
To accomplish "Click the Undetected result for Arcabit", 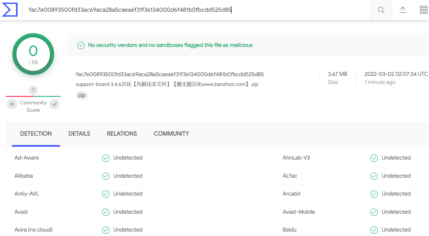I will [396, 194].
